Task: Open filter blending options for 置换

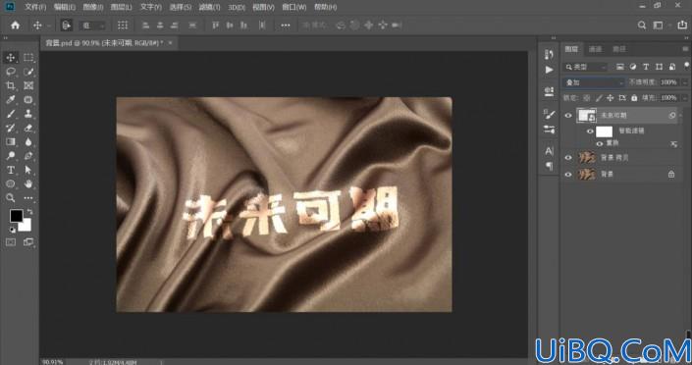Action: (674, 144)
